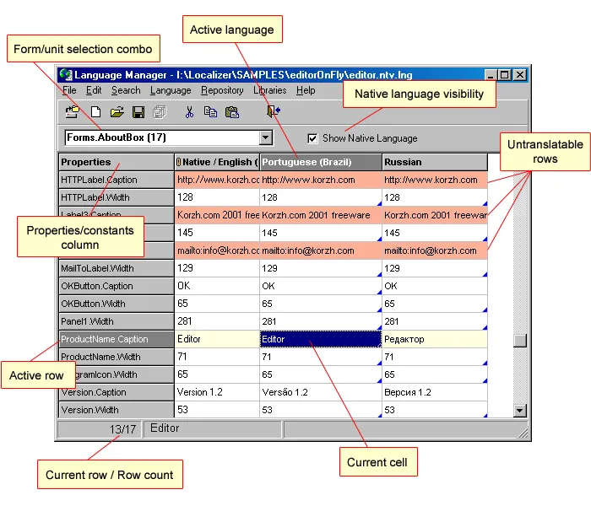This screenshot has height=506, width=591.
Task: Click the vertical scrollbar down arrow
Action: [x=520, y=411]
